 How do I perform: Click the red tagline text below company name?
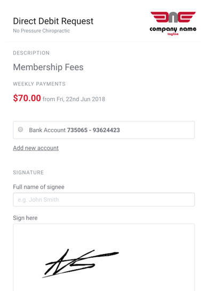(173, 34)
